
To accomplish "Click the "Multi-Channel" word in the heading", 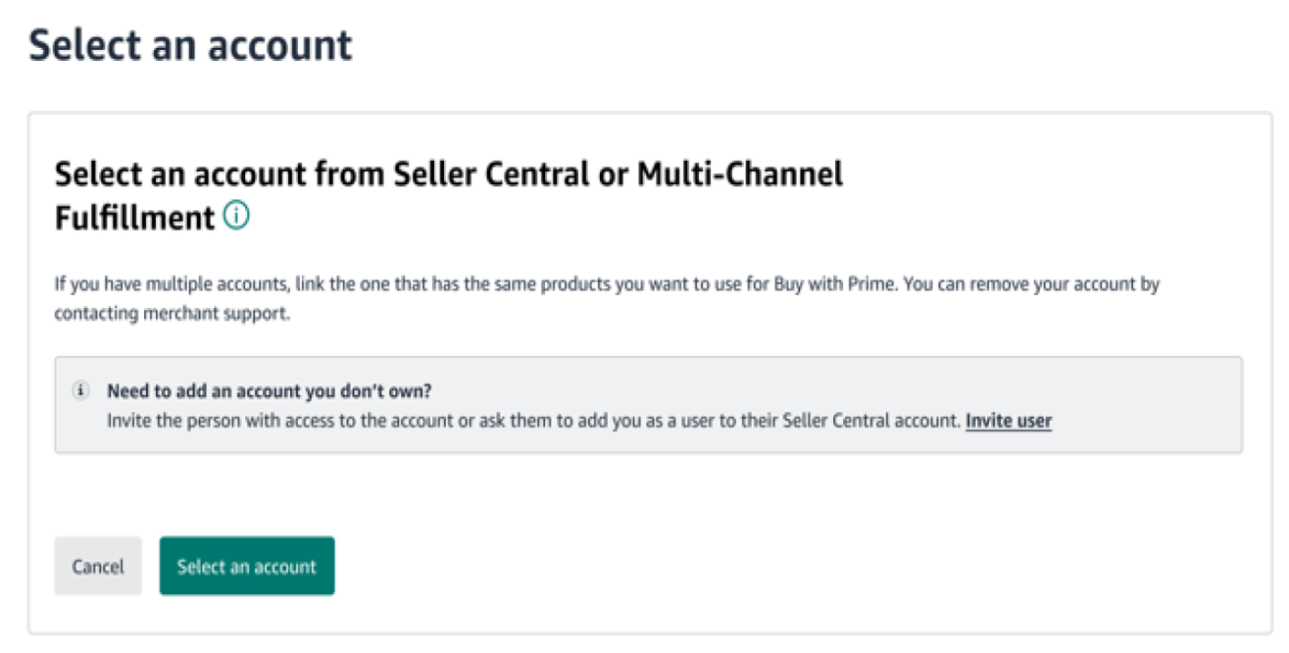I will 739,175.
